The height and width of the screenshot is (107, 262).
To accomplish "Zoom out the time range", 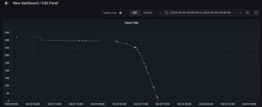I will [247, 13].
